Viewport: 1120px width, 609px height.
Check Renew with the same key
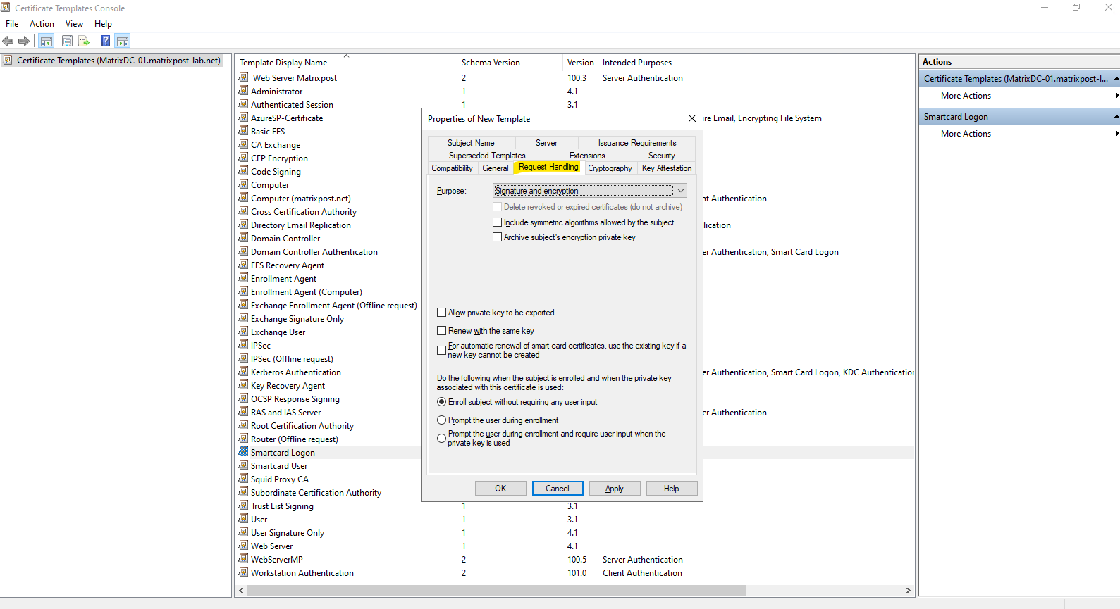click(442, 331)
